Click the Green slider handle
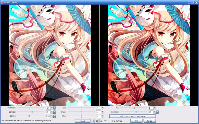 click(81, 112)
